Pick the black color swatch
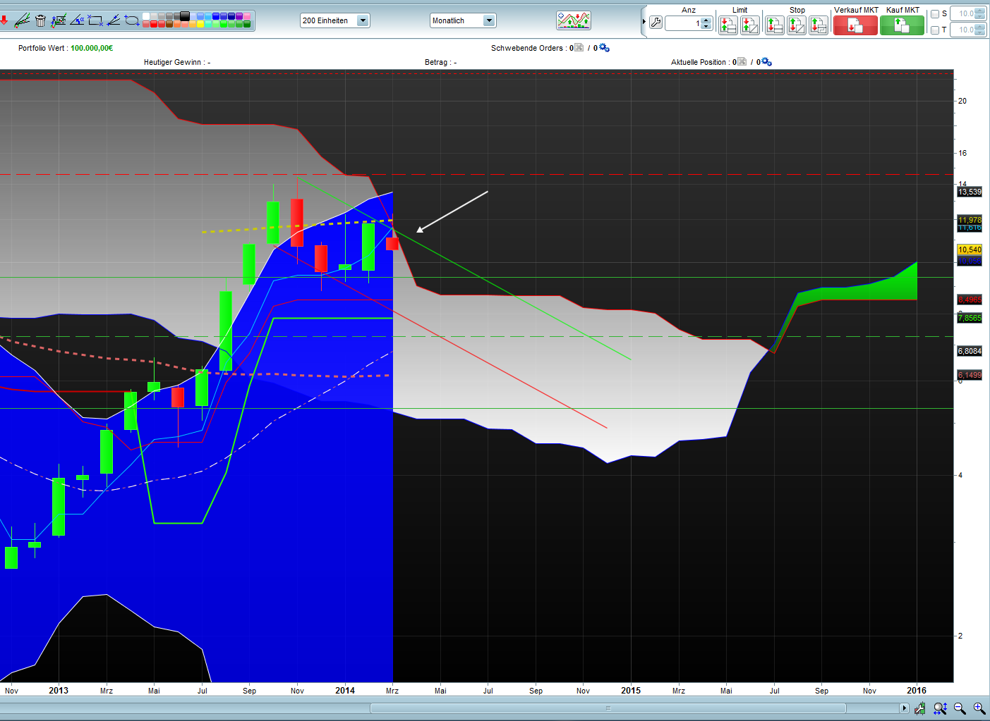Screen dimensions: 990x721 [x=185, y=16]
